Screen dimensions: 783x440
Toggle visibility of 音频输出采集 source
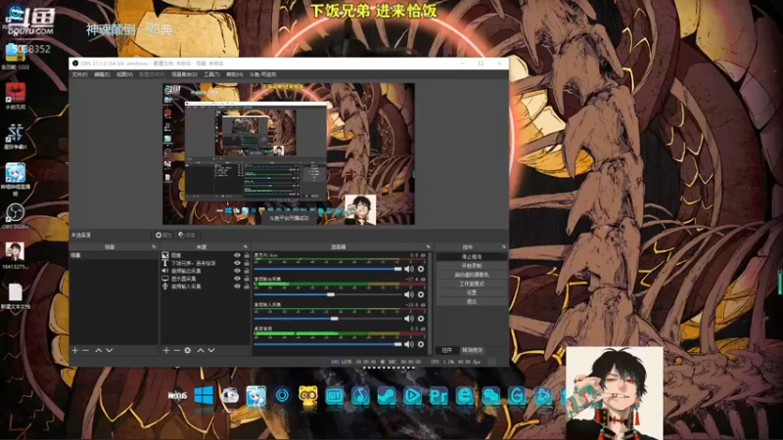[x=237, y=271]
